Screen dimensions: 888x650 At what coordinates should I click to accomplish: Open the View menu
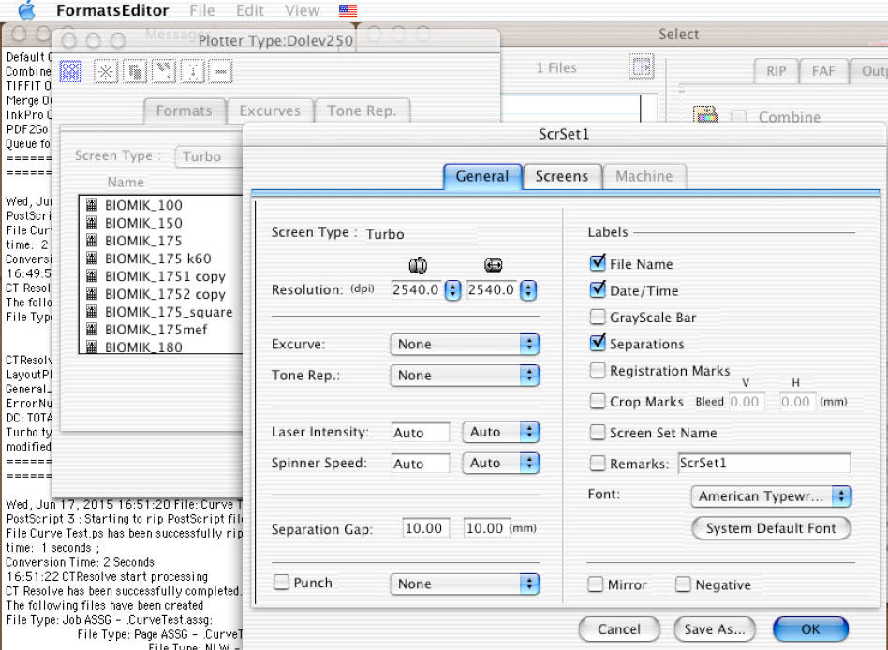pyautogui.click(x=303, y=10)
